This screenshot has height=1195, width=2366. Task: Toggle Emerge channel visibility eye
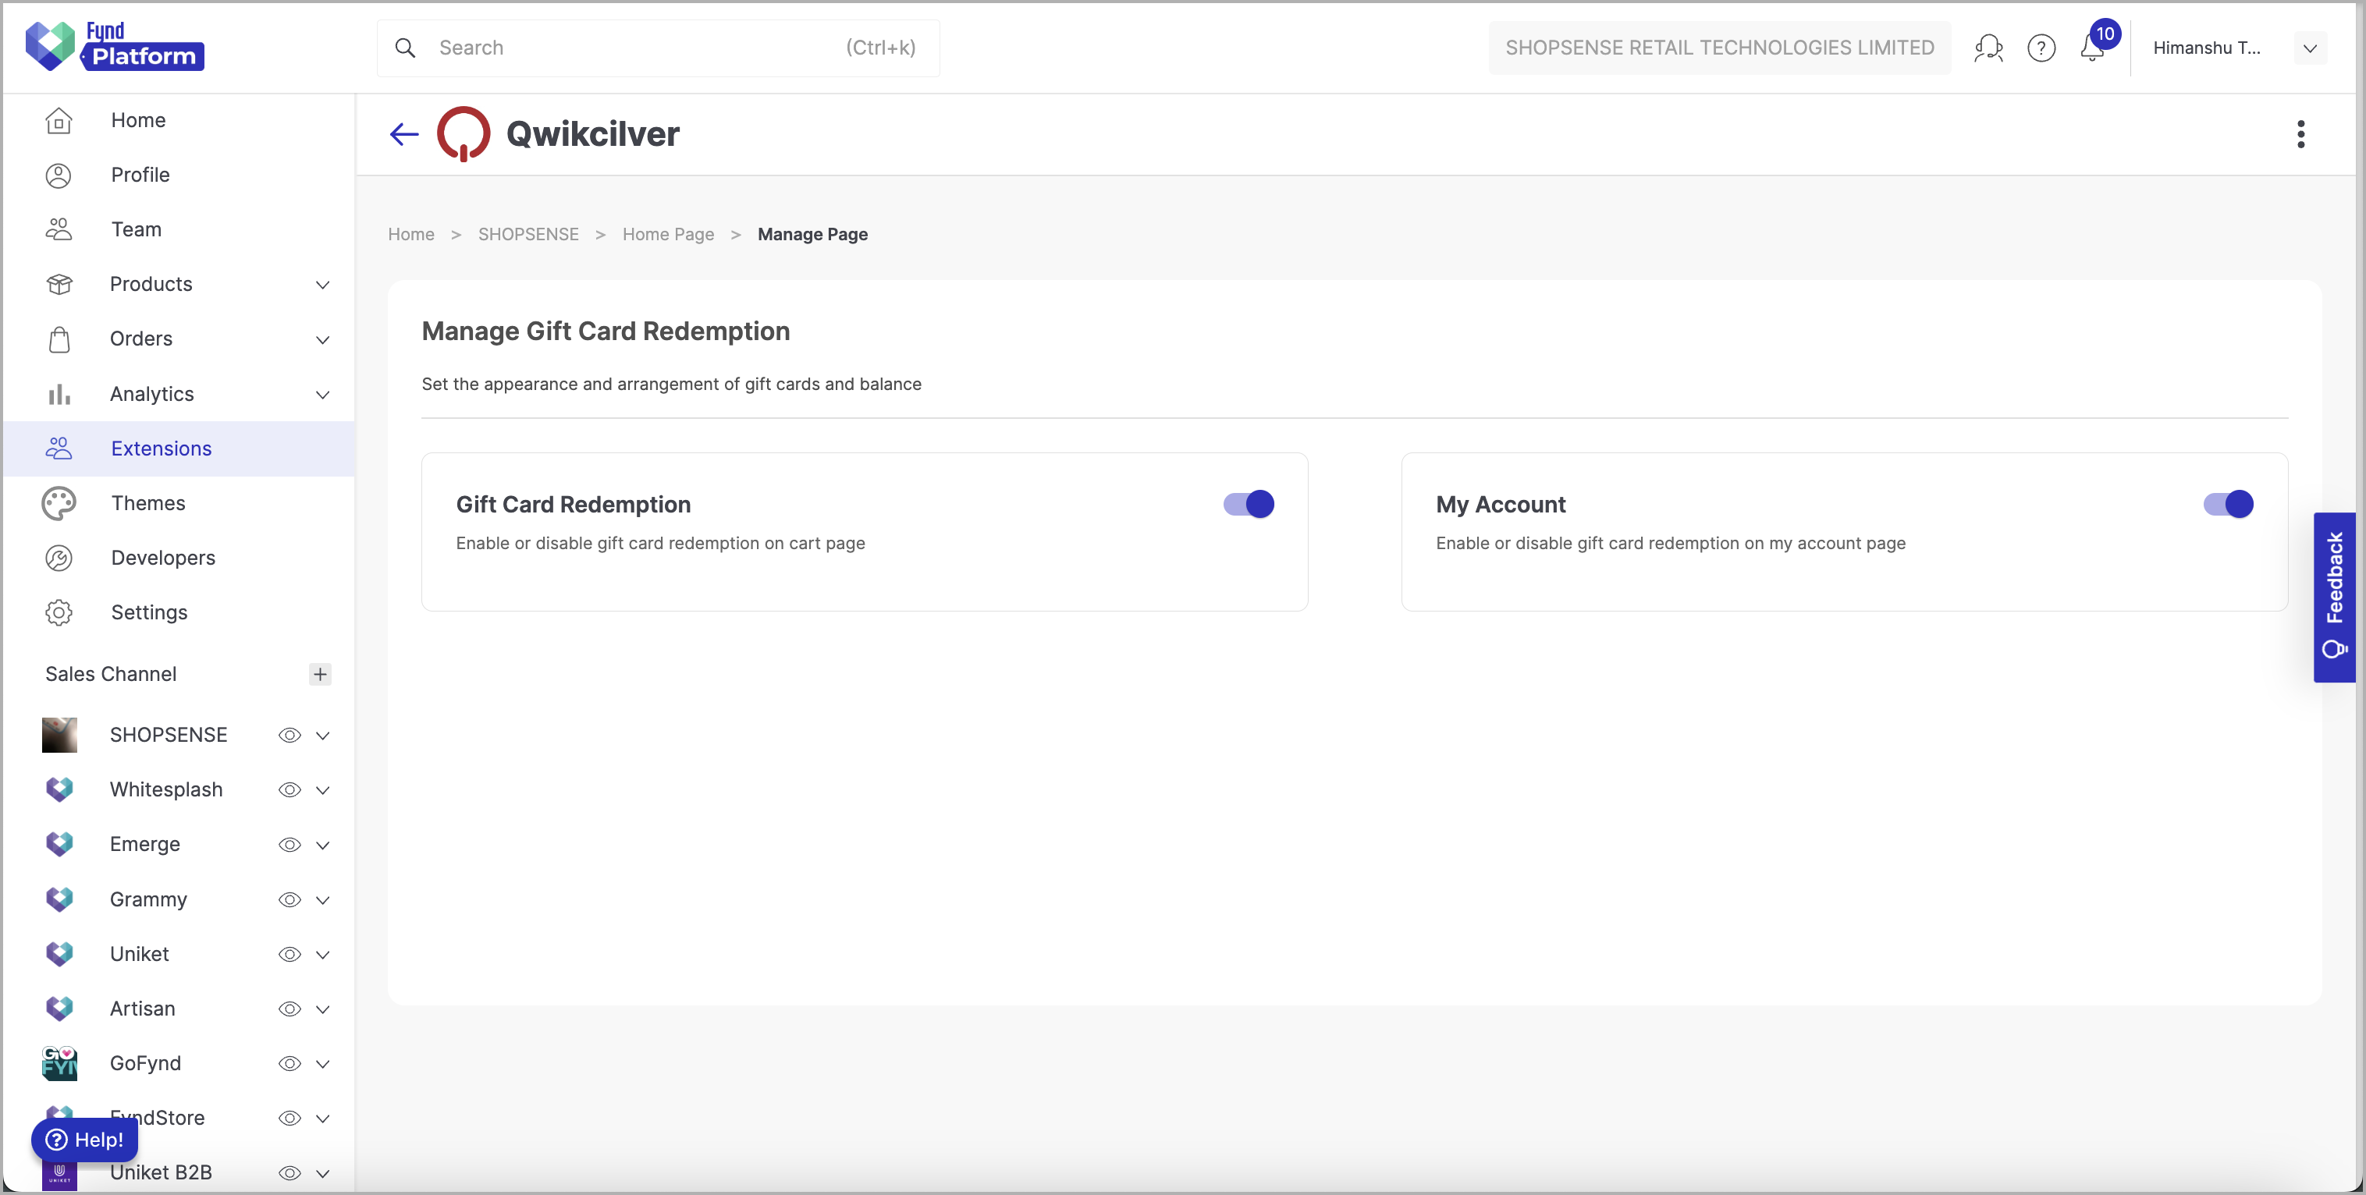point(290,845)
